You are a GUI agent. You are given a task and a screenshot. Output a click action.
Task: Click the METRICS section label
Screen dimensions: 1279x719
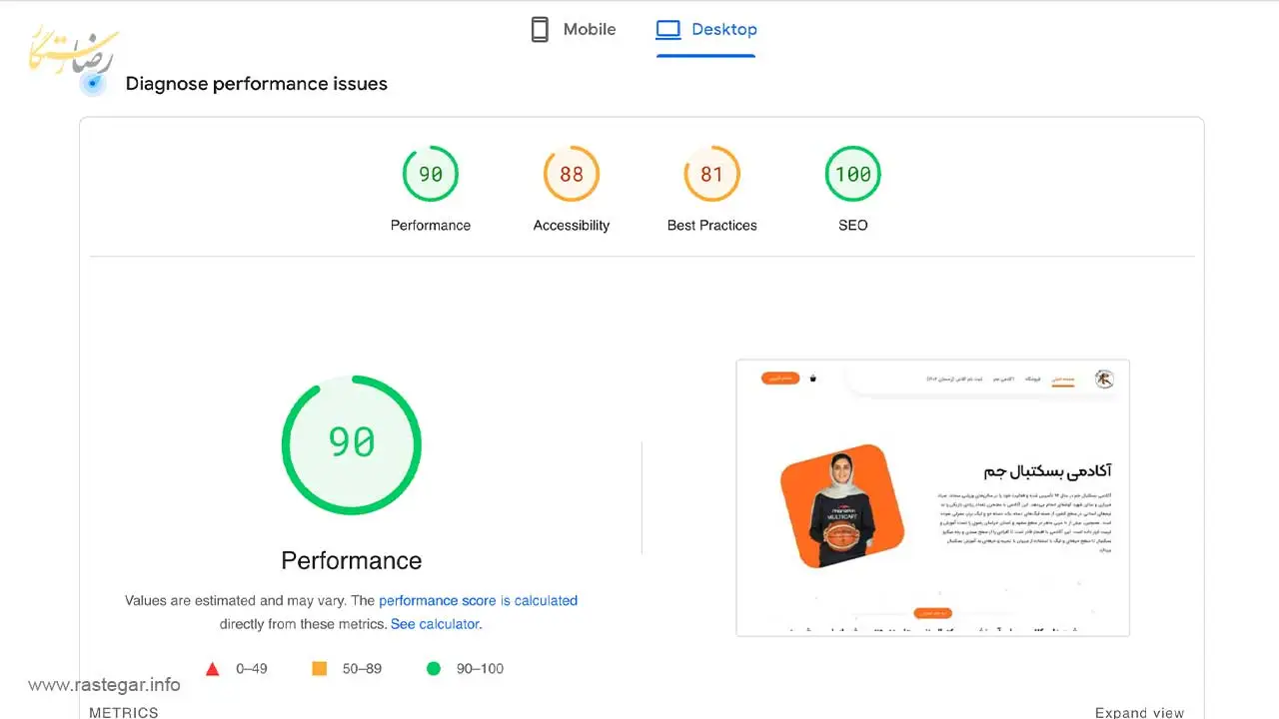point(124,712)
